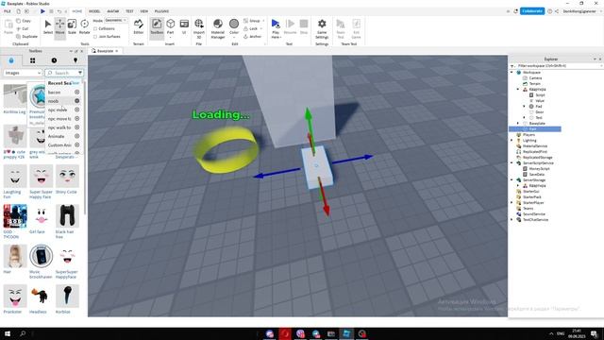604x340 pixels.
Task: Select the Prankster face thumbnail
Action: click(x=15, y=296)
